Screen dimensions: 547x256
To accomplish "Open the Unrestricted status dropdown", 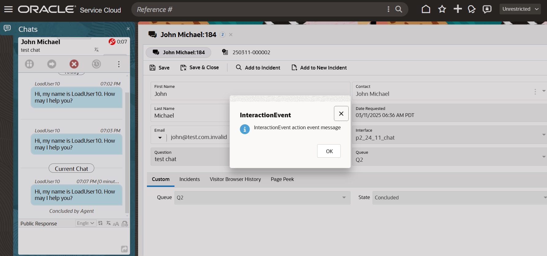I will point(520,9).
